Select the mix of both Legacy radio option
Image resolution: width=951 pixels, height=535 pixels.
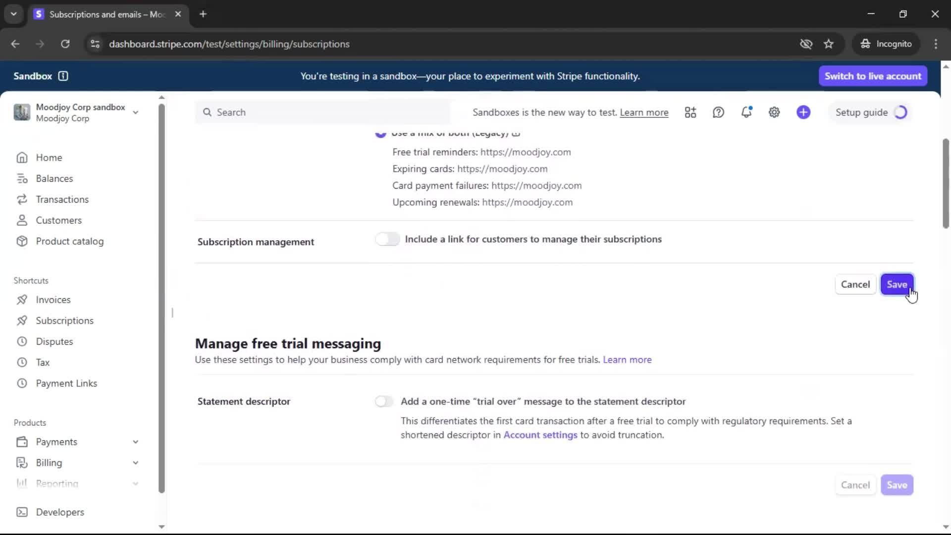[x=380, y=134]
